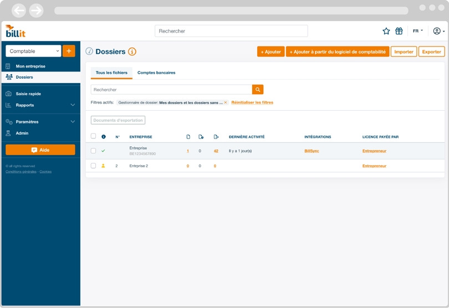This screenshot has height=308, width=449.
Task: Toggle the select-all checkbox in table header
Action: click(93, 136)
